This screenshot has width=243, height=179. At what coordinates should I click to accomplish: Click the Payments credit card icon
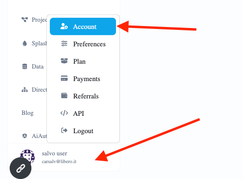[x=64, y=78]
